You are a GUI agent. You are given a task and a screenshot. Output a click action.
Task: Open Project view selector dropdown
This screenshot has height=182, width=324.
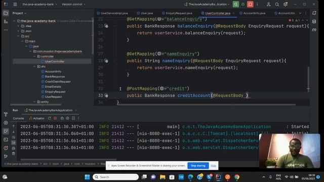click(19, 13)
